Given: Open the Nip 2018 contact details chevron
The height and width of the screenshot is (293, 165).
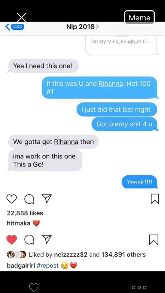Looking at the screenshot, I should pyautogui.click(x=97, y=27).
